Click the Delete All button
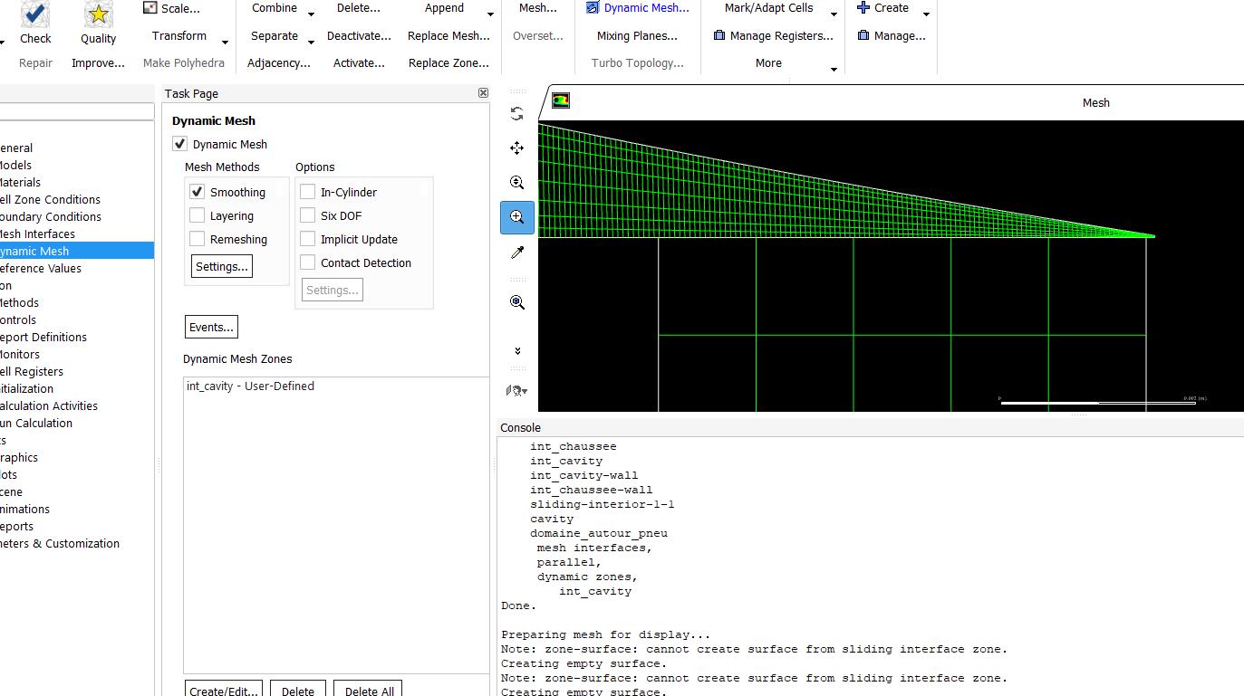The width and height of the screenshot is (1244, 696). (369, 691)
